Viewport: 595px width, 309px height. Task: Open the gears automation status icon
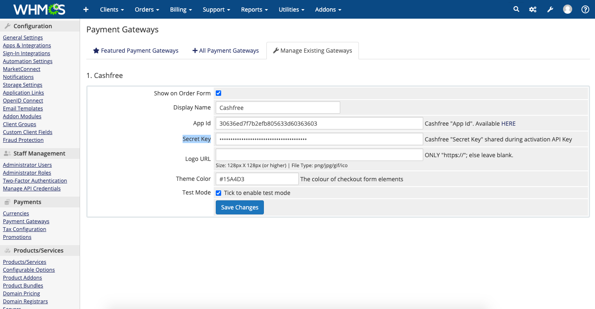click(x=533, y=9)
